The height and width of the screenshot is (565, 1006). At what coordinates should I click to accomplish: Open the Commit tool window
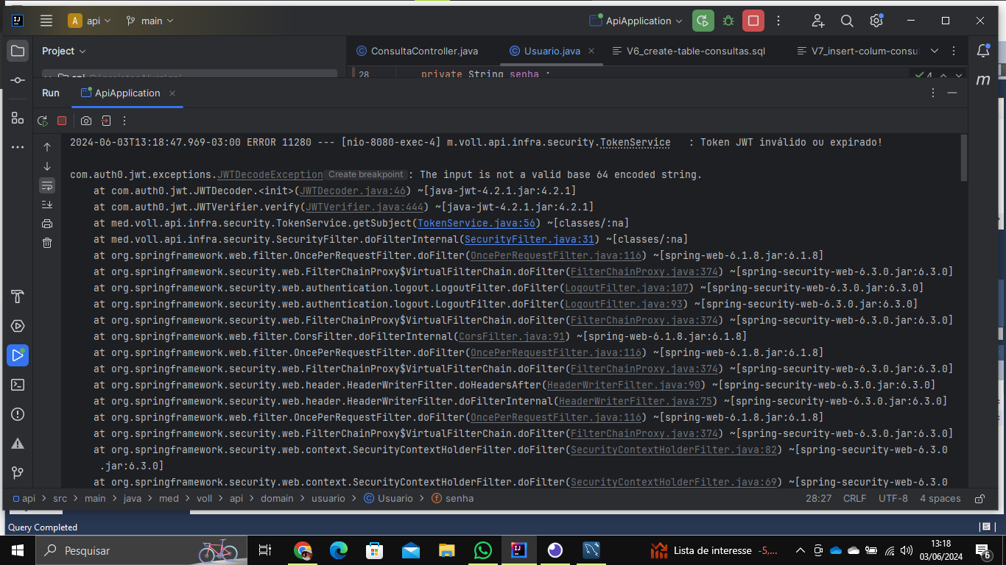(x=18, y=80)
